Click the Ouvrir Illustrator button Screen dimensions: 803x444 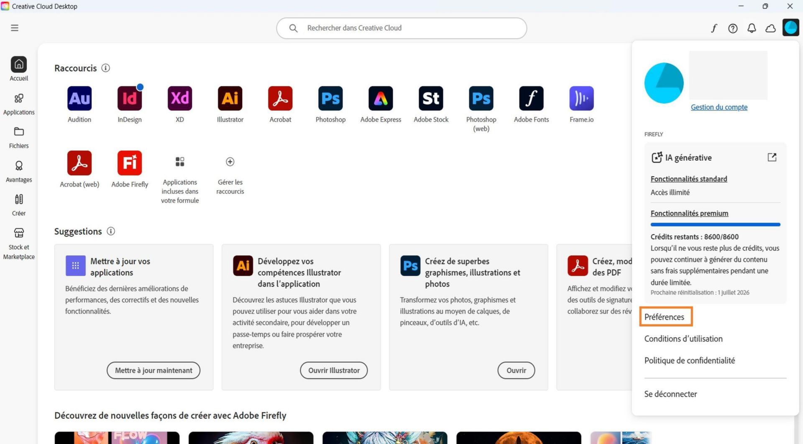tap(334, 370)
